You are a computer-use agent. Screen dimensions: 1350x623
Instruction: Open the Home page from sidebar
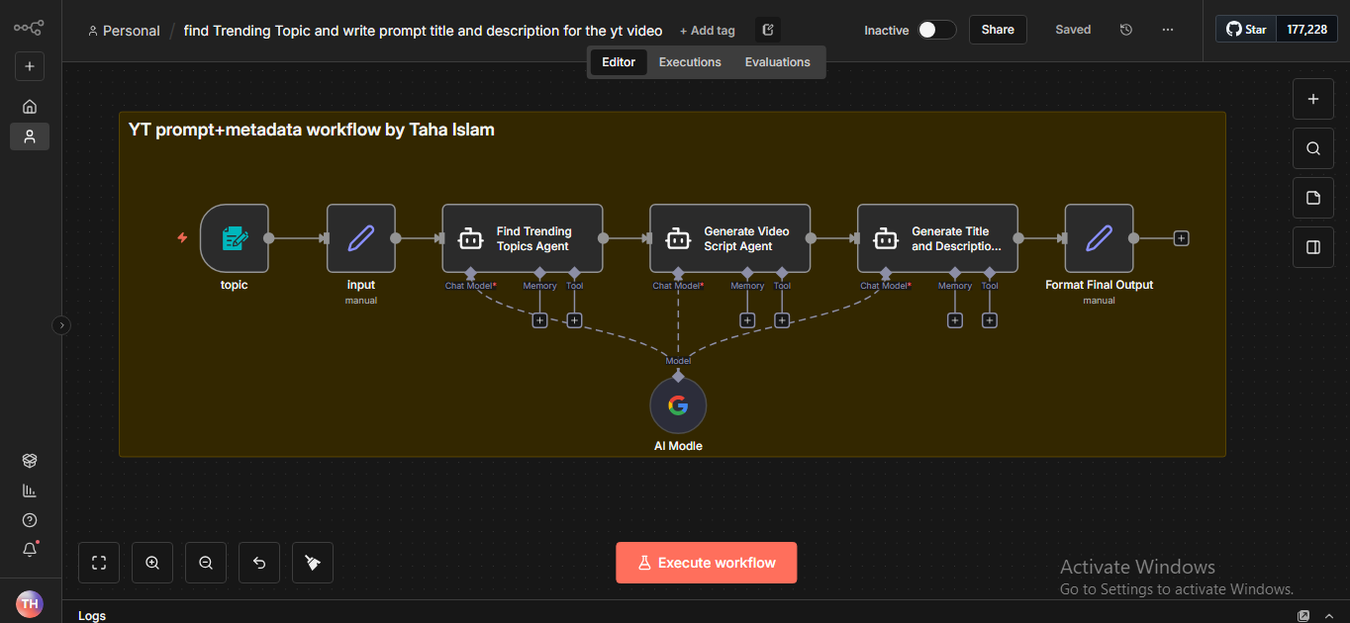[x=30, y=107]
